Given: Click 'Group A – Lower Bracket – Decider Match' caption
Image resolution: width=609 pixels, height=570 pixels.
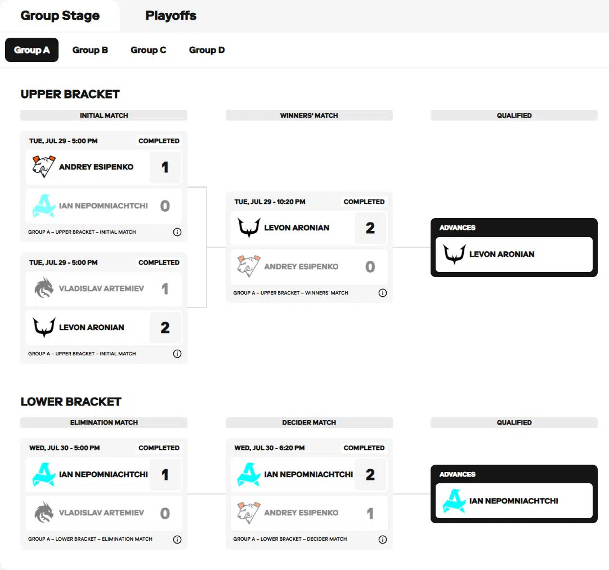Looking at the screenshot, I should tap(290, 539).
